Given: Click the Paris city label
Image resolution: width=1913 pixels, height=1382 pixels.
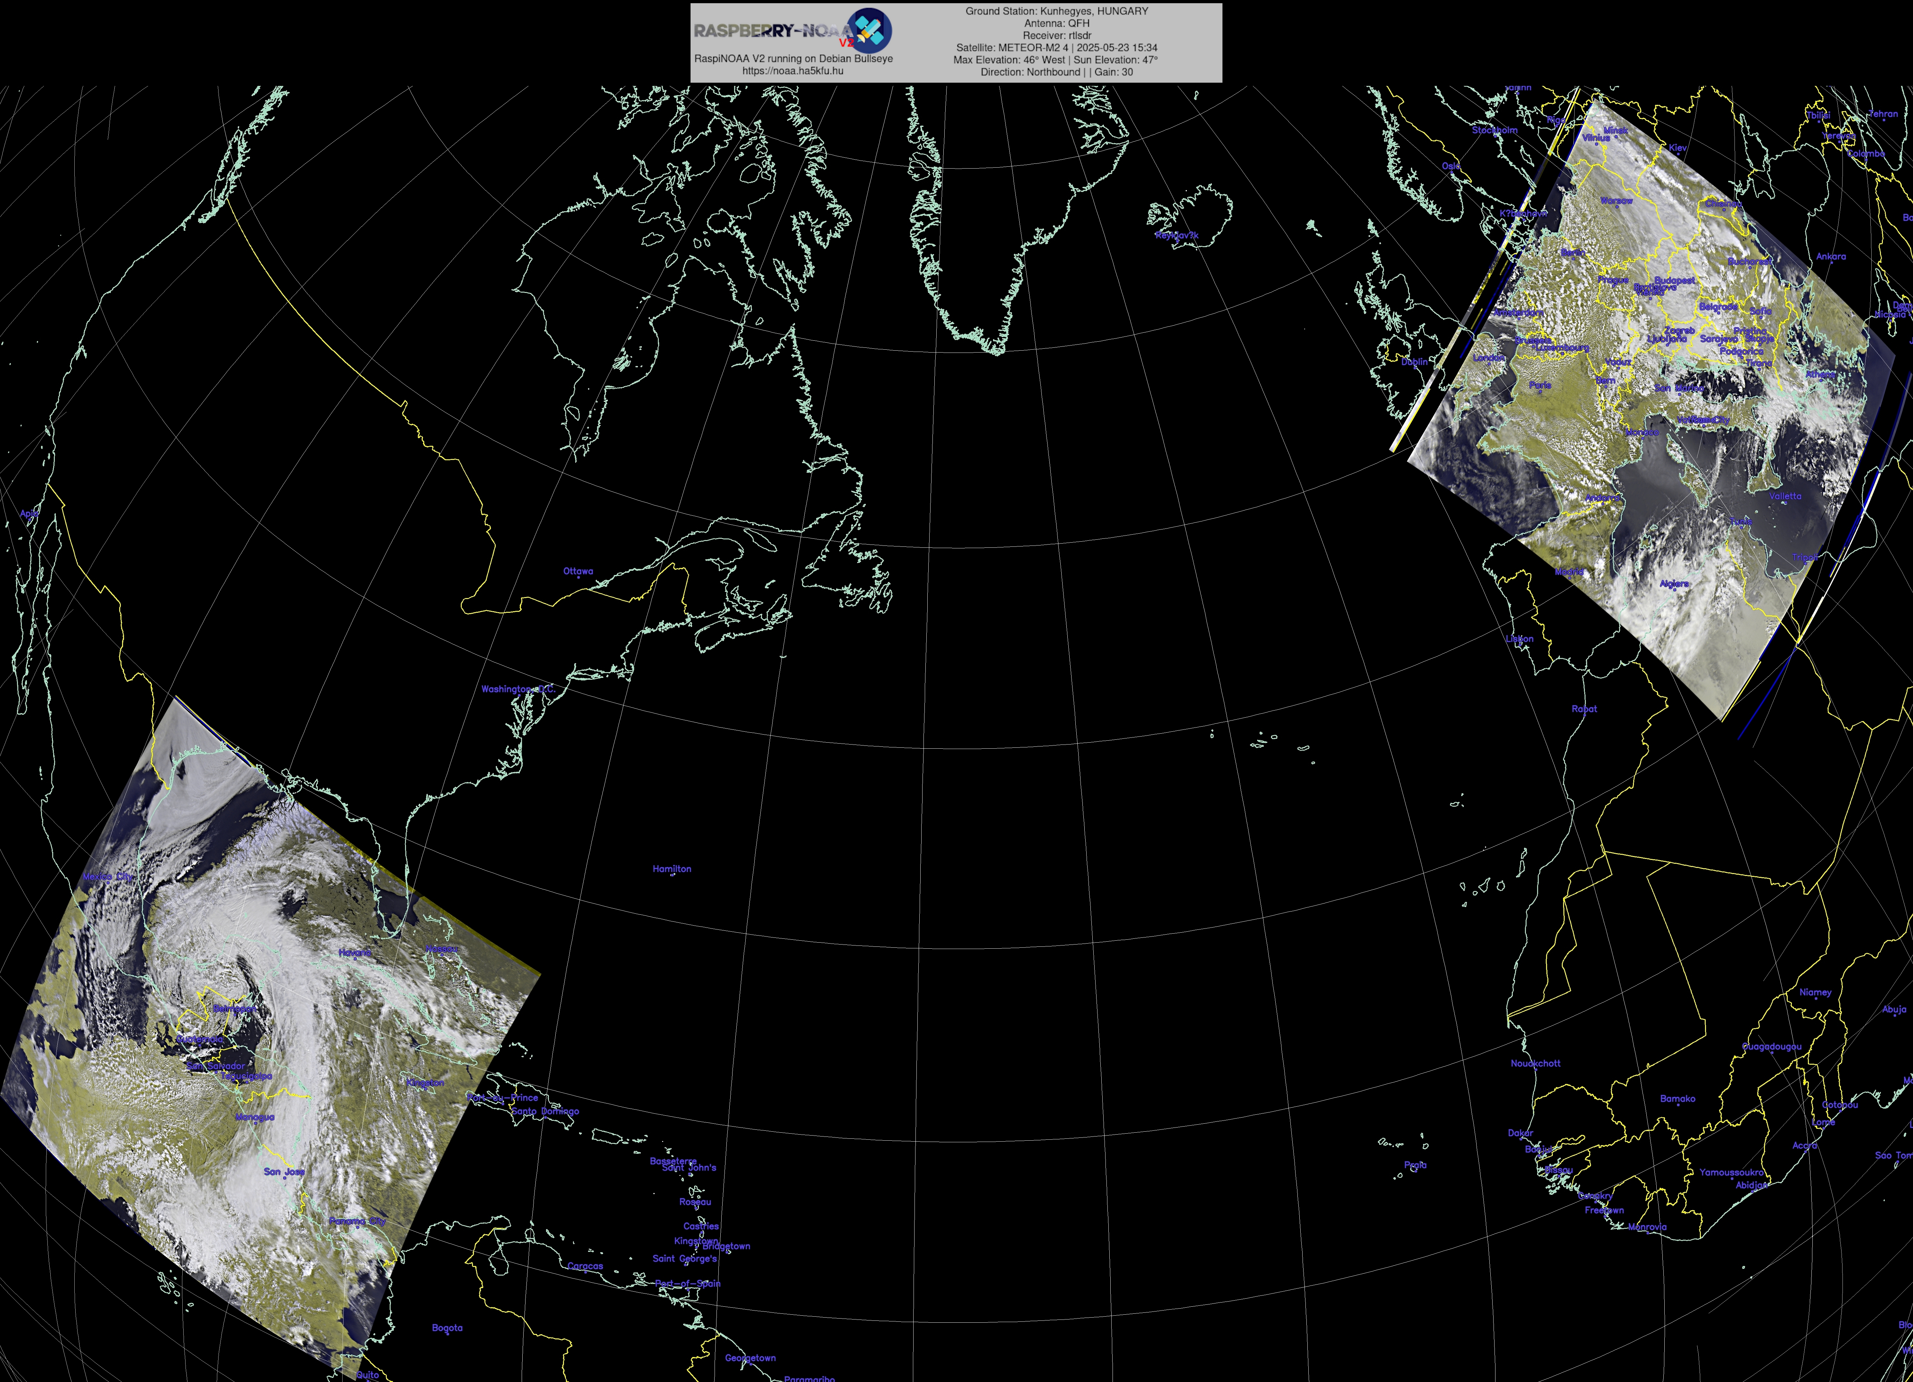Looking at the screenshot, I should [1540, 386].
